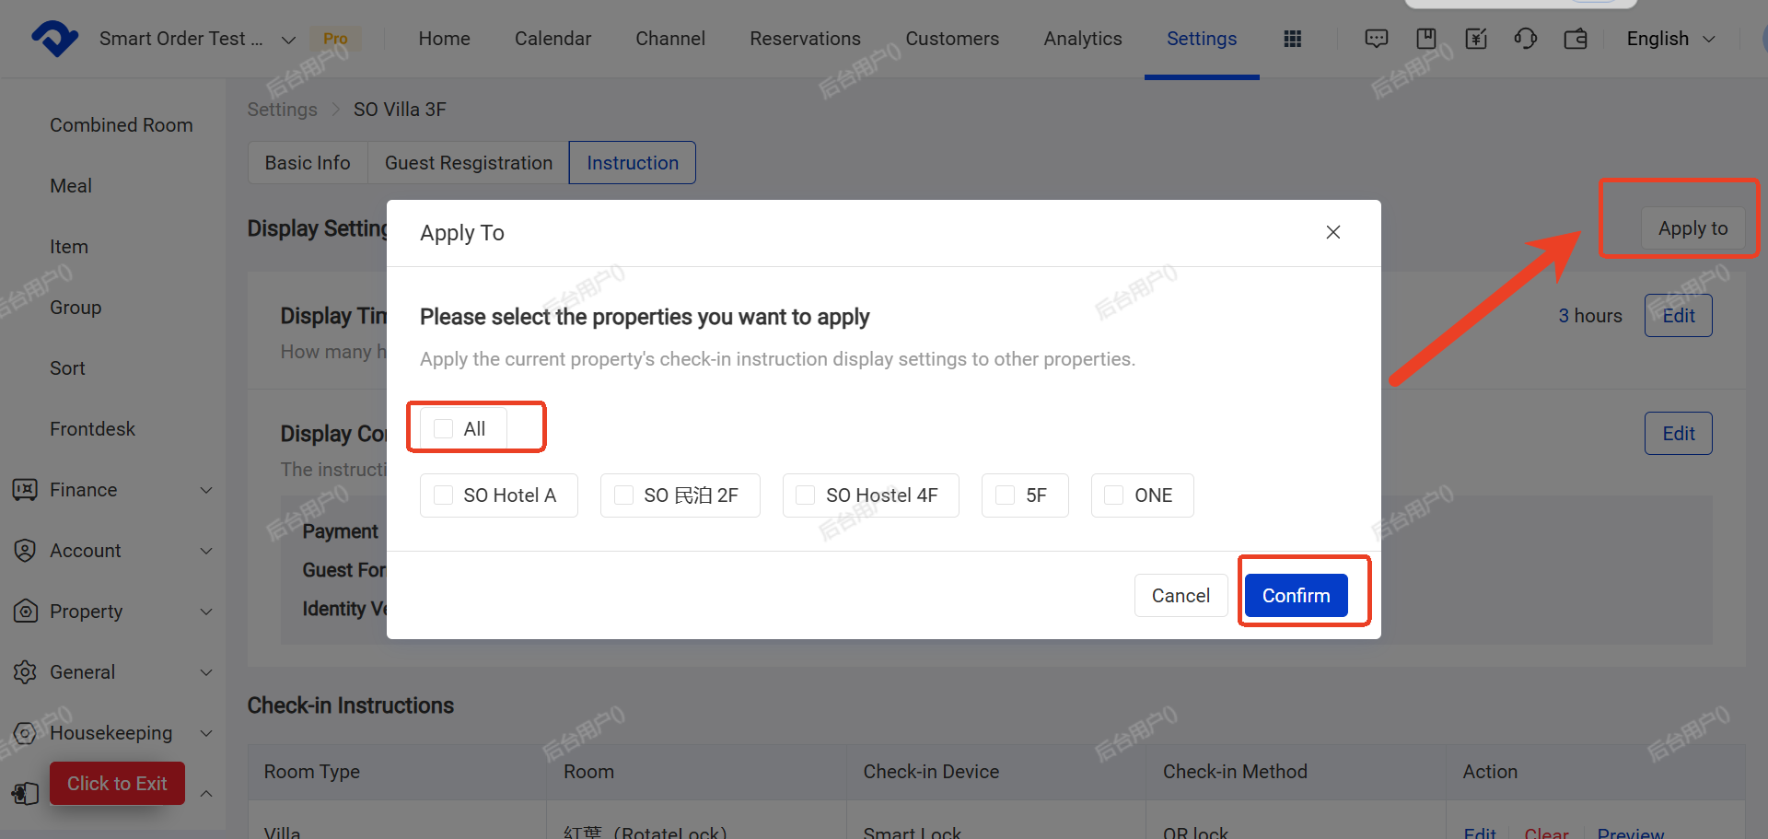The image size is (1768, 839).
Task: Open the Reservations menu
Action: (x=805, y=39)
